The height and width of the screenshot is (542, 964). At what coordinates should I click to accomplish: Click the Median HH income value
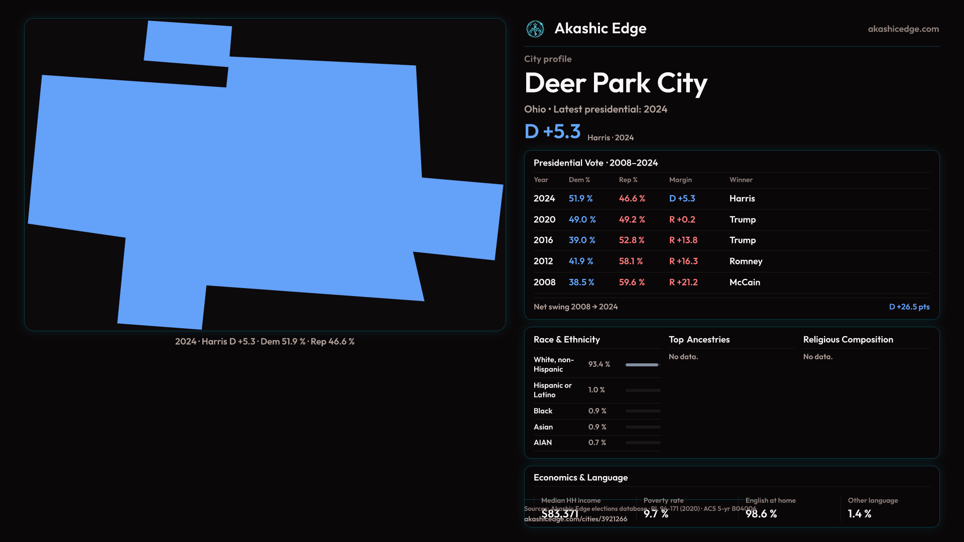559,514
